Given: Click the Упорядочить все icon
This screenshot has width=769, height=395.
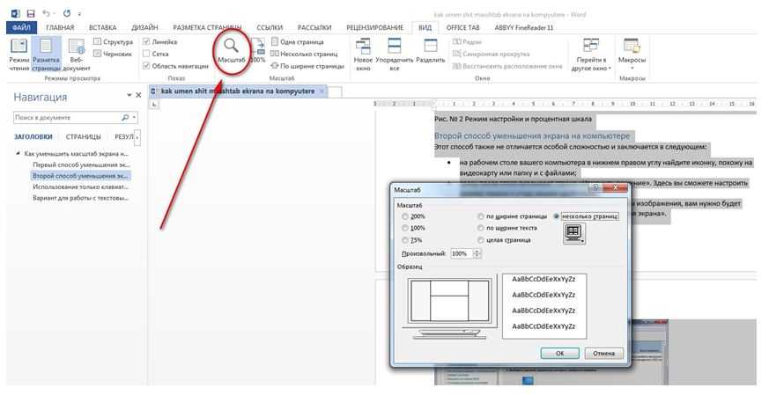Looking at the screenshot, I should (x=396, y=51).
